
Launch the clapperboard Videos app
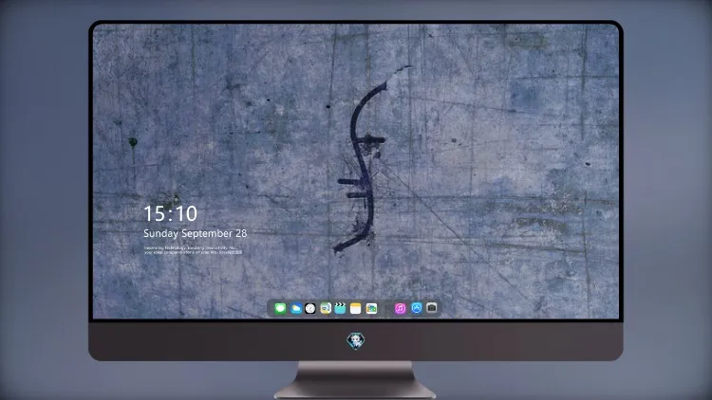point(340,308)
